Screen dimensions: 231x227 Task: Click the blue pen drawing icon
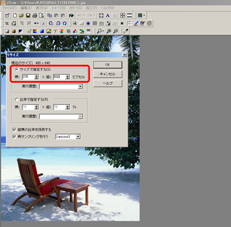pos(136,23)
